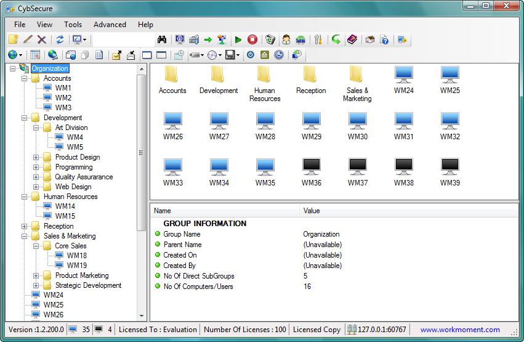Click the refresh arrows toolbar icon
Viewport: 524px width, 342px height.
(60, 40)
